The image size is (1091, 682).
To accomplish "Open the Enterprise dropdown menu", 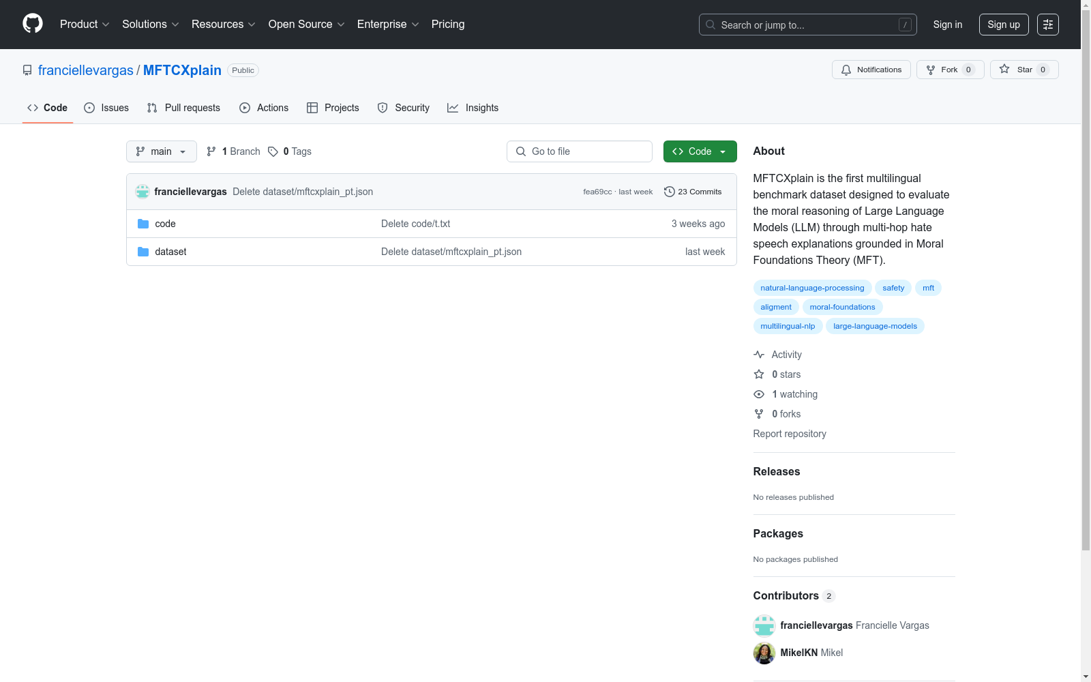I will coord(388,25).
